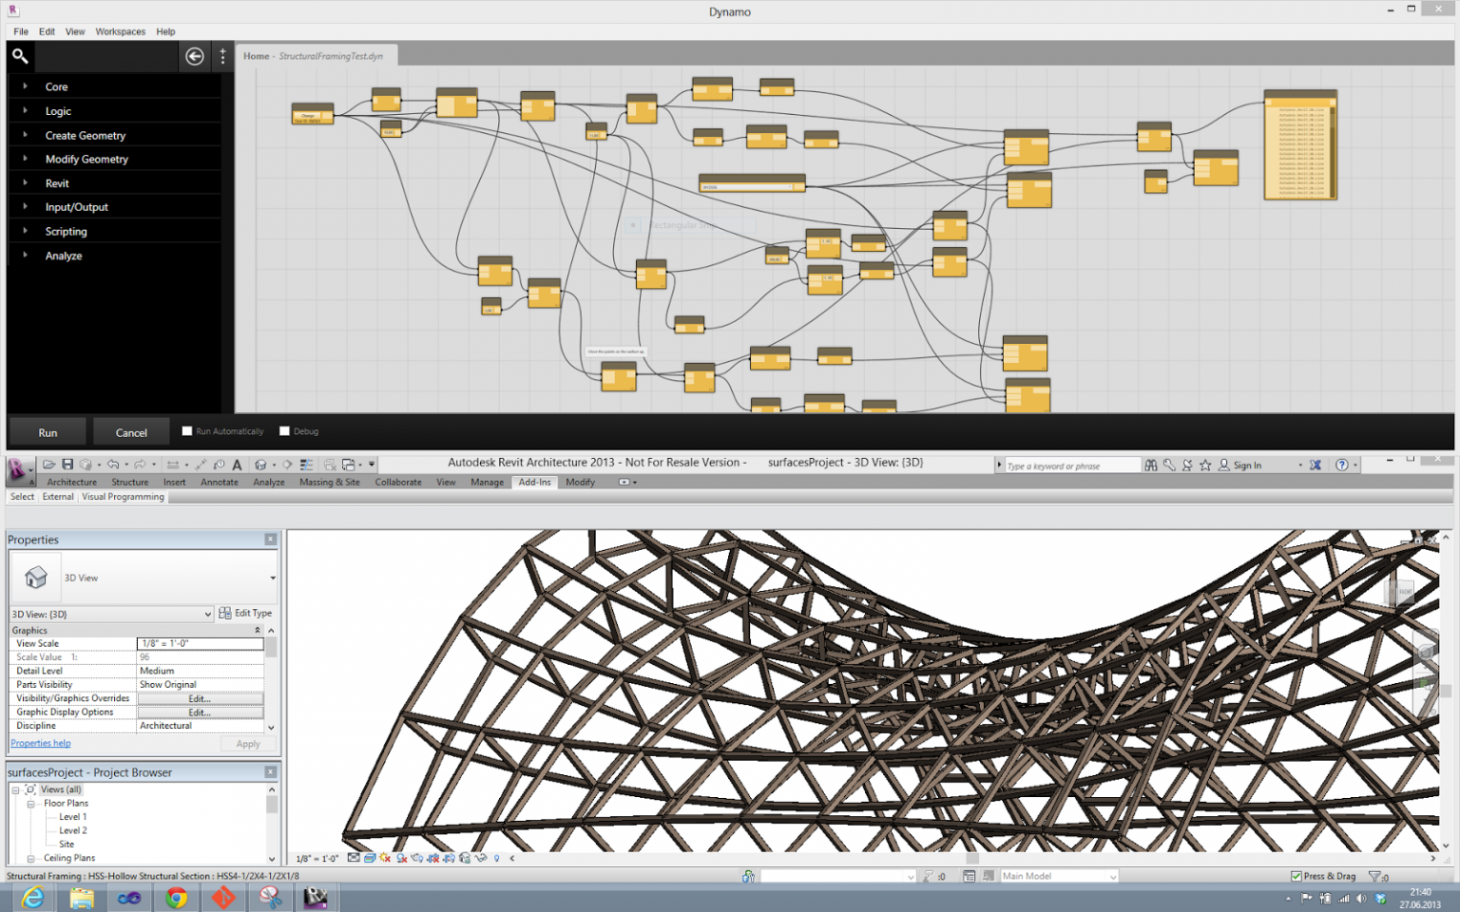
Task: Click the Default 3D View house icon in toolbar
Action: (260, 465)
